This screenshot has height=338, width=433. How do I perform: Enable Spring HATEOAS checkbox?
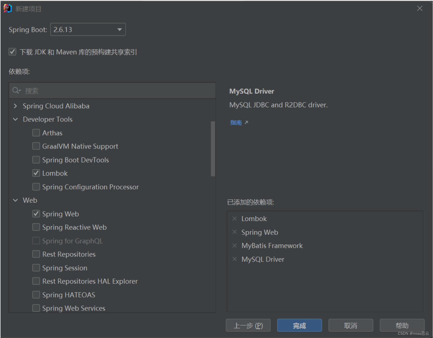[36, 295]
